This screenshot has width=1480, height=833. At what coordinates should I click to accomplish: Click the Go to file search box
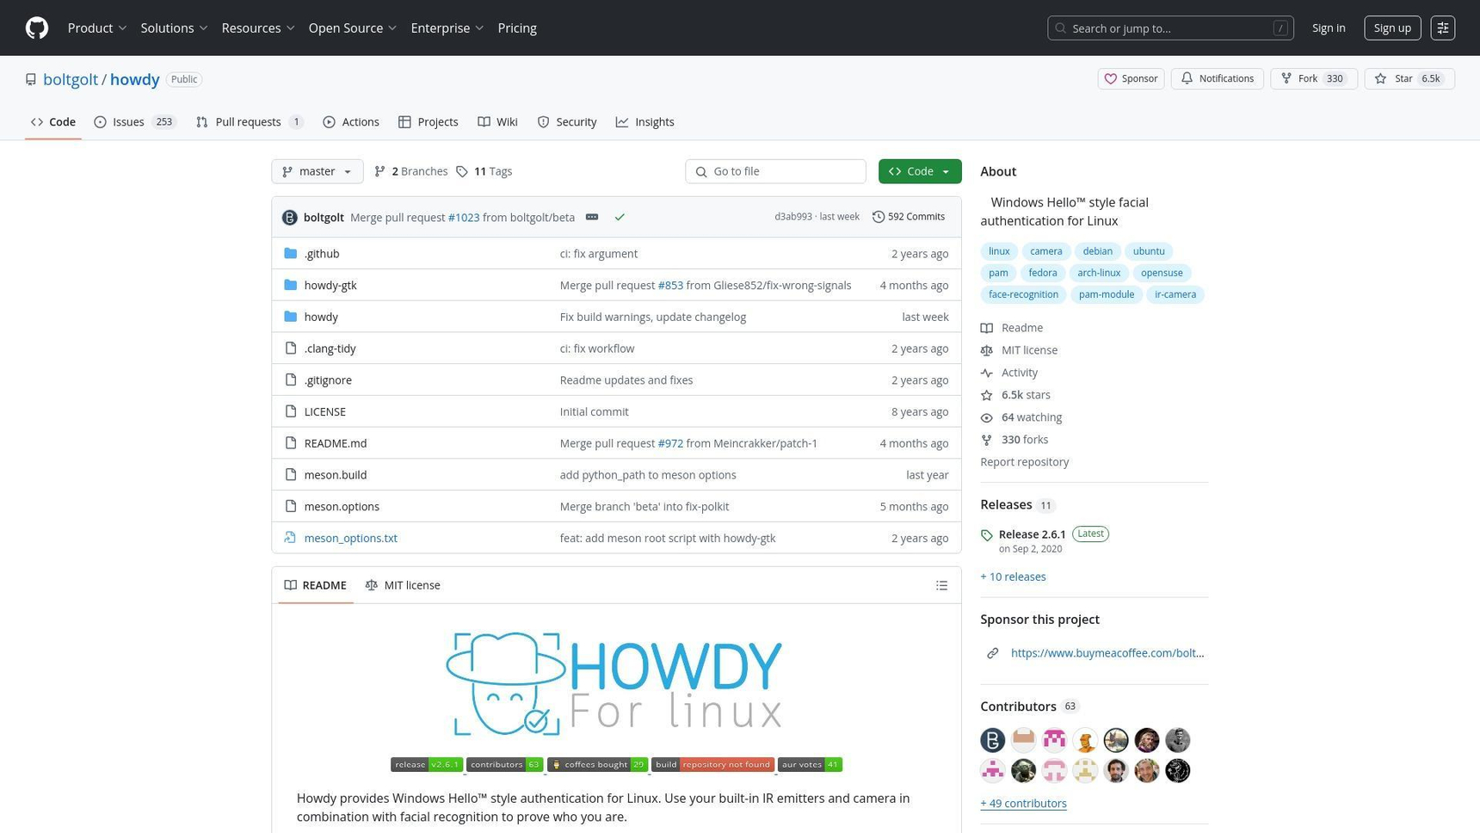pyautogui.click(x=775, y=171)
